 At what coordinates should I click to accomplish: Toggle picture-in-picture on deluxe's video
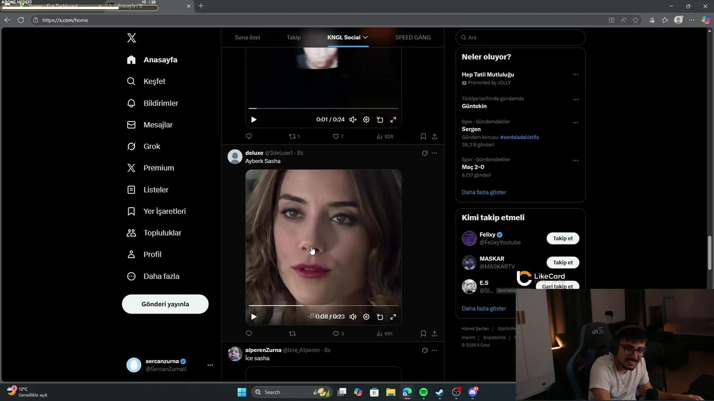coord(379,317)
